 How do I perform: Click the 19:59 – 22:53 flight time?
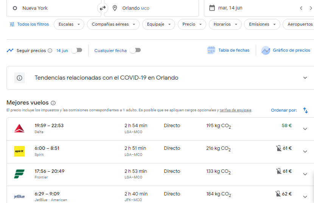tap(49, 126)
